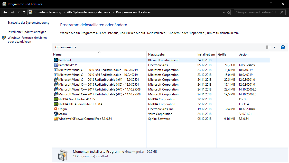Screen dimensions: 289x163
Task: Click the Battle.net program icon
Action: [x=56, y=60]
